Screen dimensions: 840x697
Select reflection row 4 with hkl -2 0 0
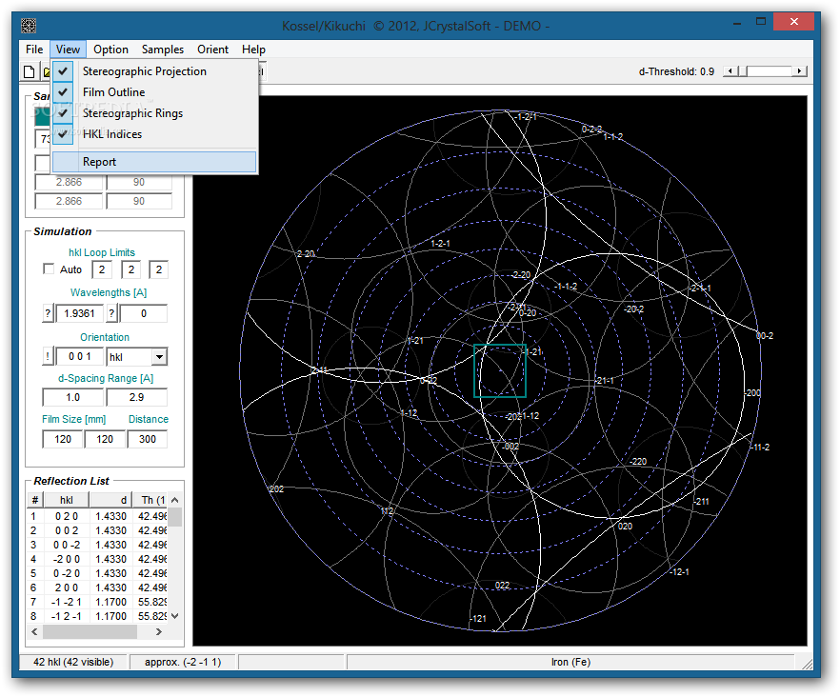click(x=98, y=559)
